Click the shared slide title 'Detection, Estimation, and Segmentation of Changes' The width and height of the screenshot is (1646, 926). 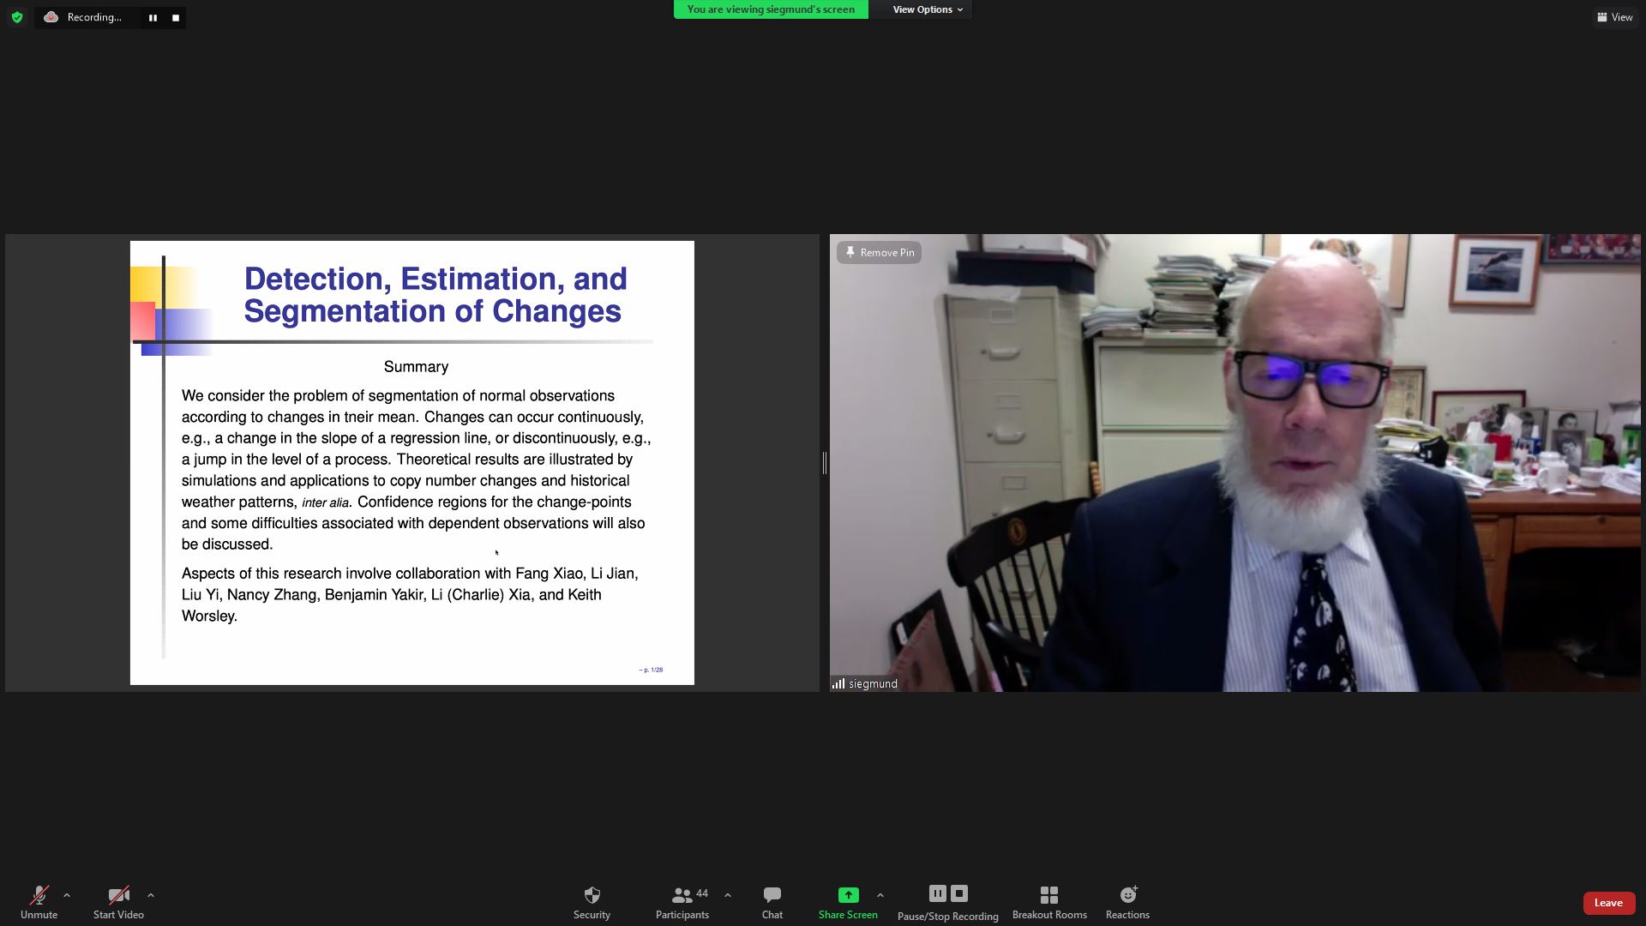coord(436,295)
